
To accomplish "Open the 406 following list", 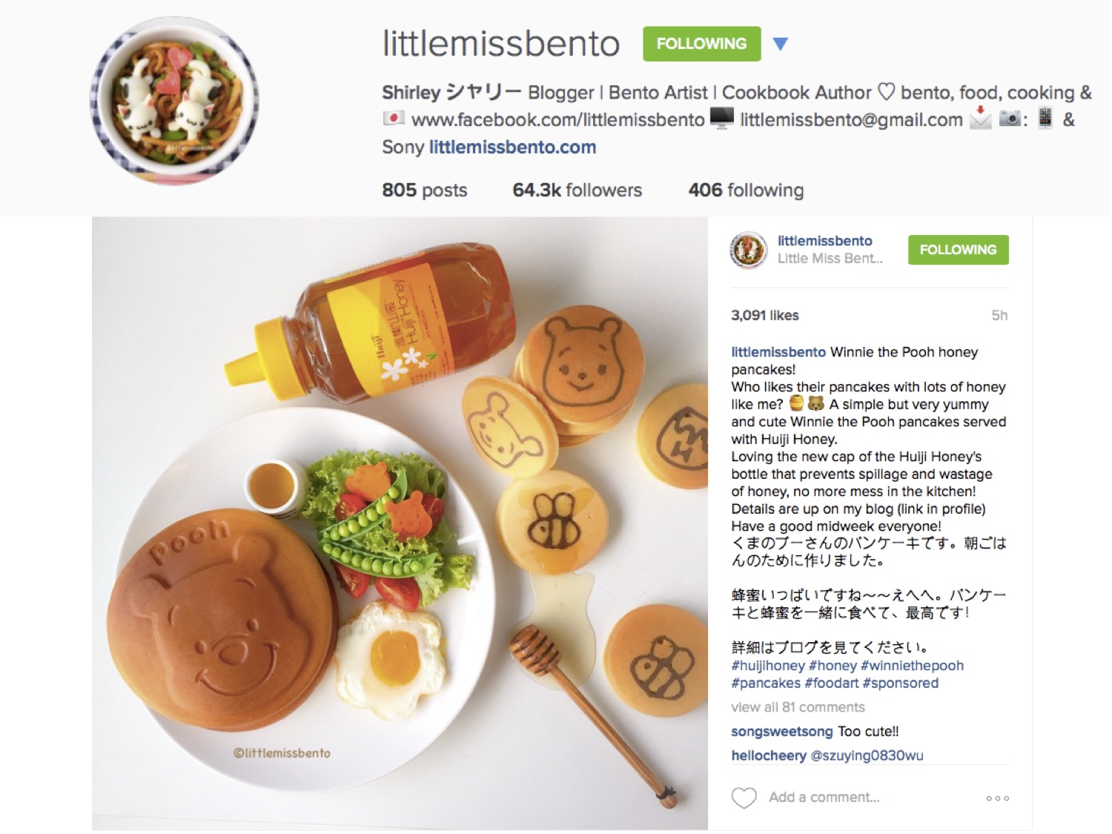I will pos(746,191).
